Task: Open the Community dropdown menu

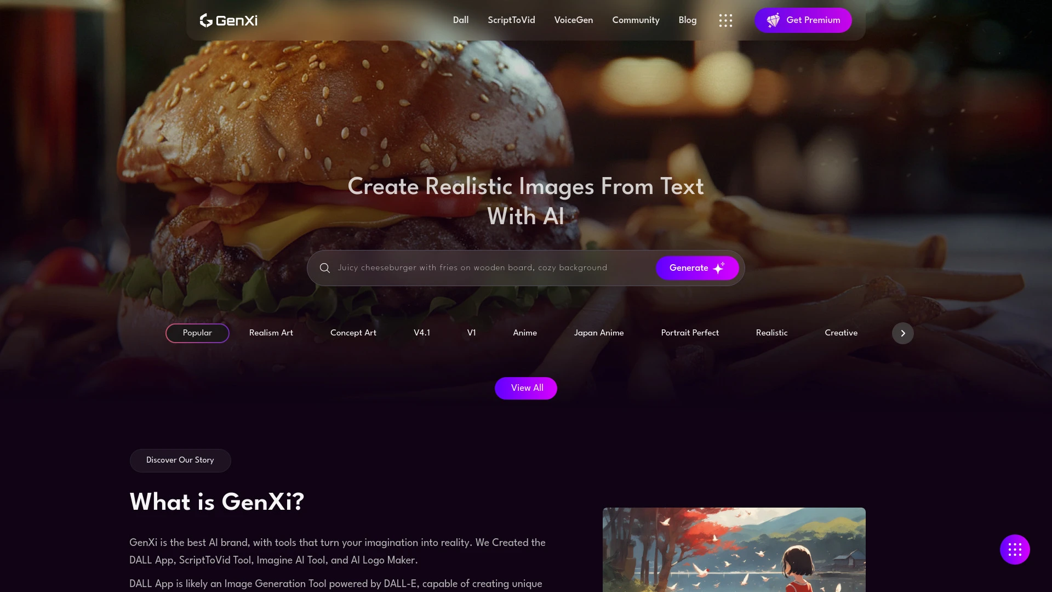Action: pyautogui.click(x=636, y=20)
